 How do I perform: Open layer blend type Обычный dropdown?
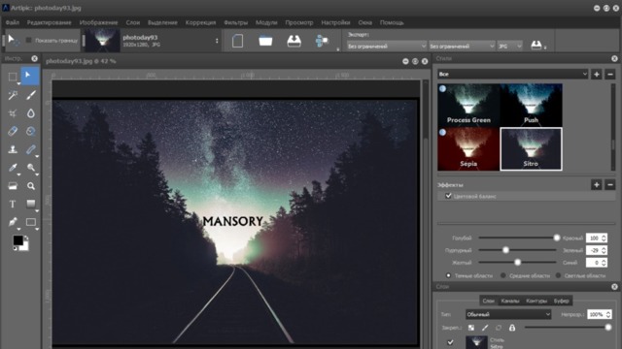tap(508, 314)
